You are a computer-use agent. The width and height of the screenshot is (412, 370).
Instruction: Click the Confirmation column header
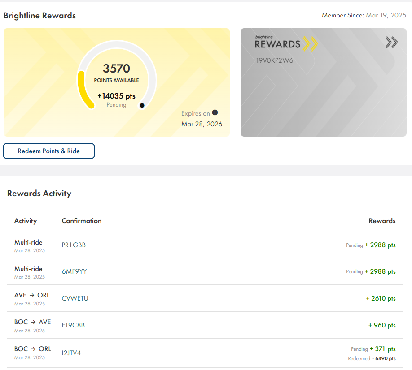(x=82, y=221)
